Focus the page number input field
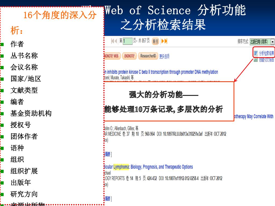Screen dimensions: 275x206 pos(128,41)
